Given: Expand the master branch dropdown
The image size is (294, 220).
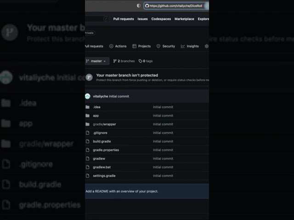Looking at the screenshot, I should [96, 61].
